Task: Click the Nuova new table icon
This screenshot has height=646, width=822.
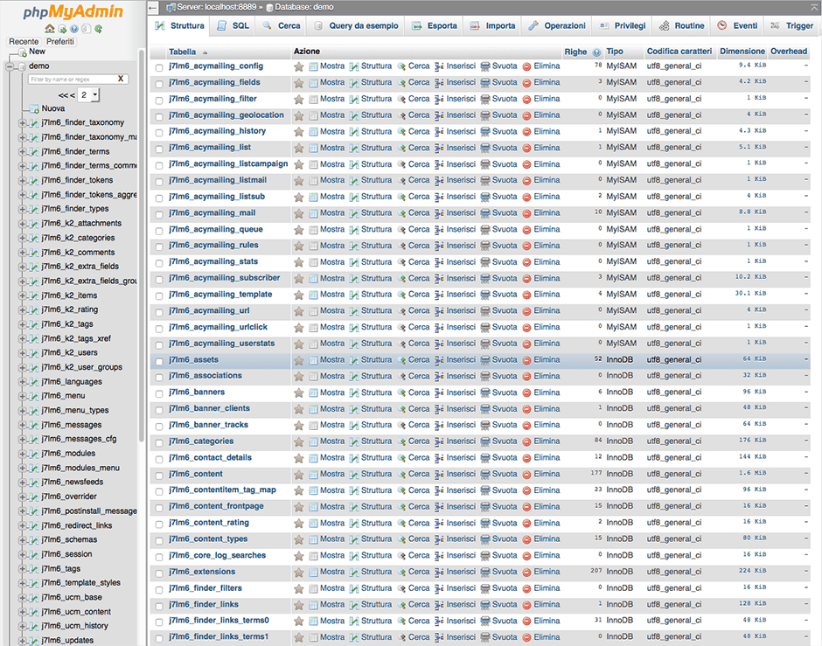Action: (32, 108)
